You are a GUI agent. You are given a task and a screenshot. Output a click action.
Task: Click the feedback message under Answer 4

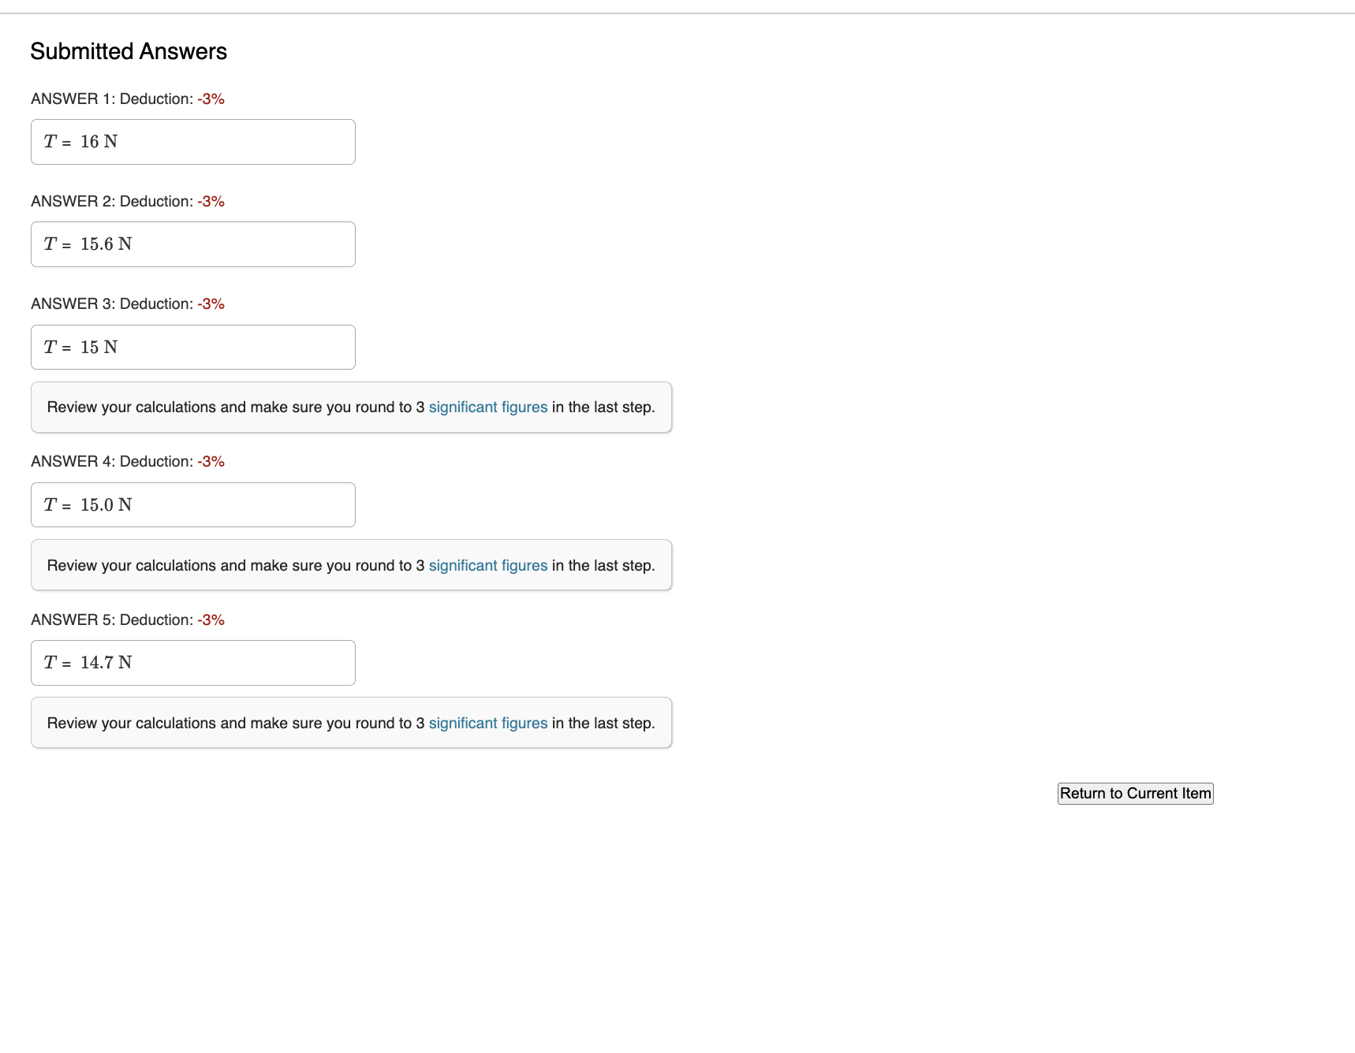351,565
